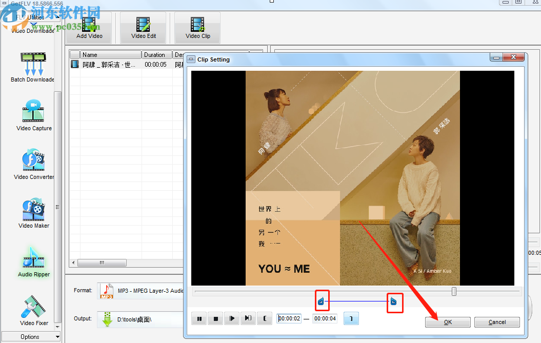Open Video Converter in sidebar
The height and width of the screenshot is (343, 541).
[33, 164]
